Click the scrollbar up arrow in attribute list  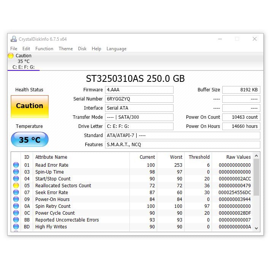(257, 156)
